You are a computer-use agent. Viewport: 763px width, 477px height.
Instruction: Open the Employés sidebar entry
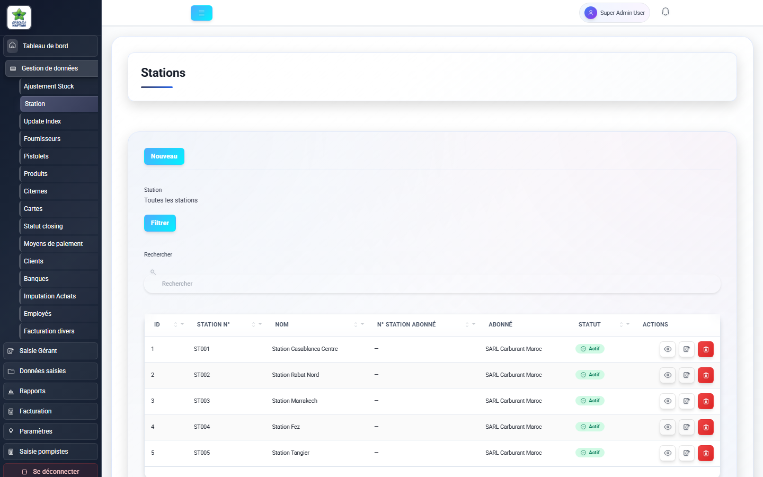pos(58,314)
